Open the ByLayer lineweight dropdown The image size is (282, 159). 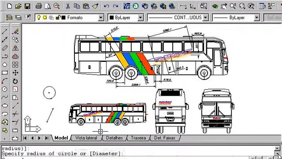point(257,18)
